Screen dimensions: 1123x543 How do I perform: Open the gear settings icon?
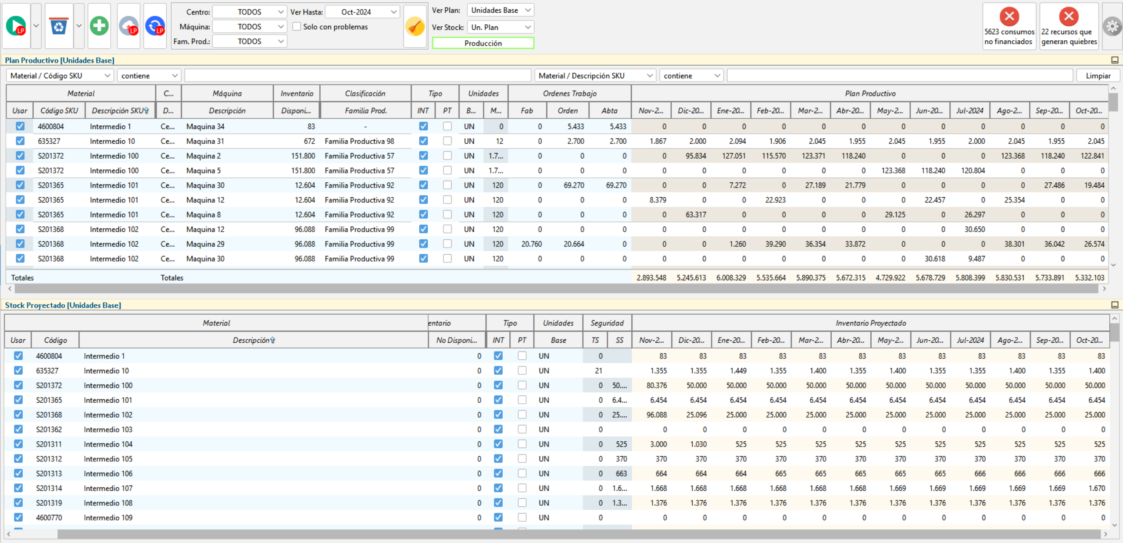tap(1112, 27)
